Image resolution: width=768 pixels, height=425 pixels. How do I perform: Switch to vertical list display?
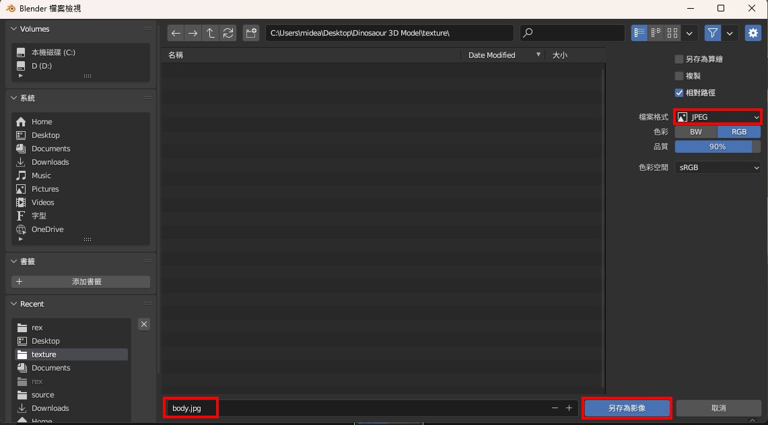click(x=639, y=33)
